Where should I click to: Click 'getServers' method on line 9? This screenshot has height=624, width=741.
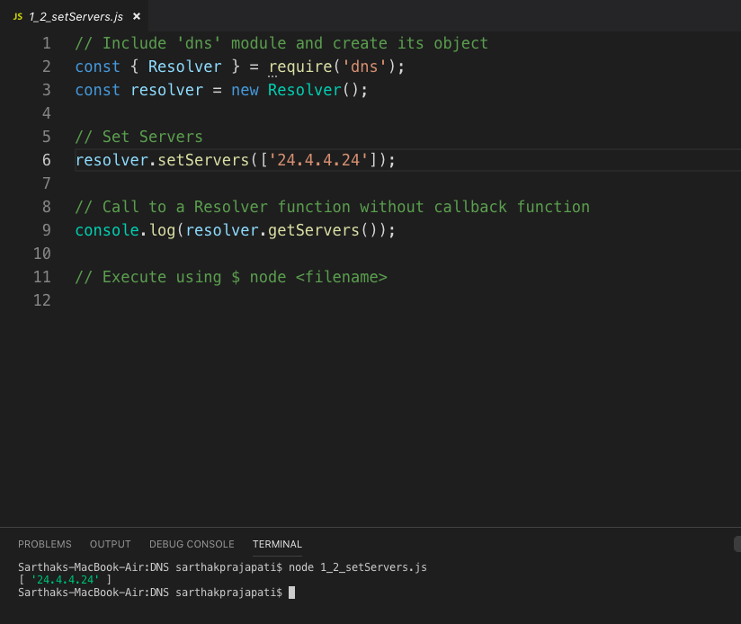pos(314,230)
